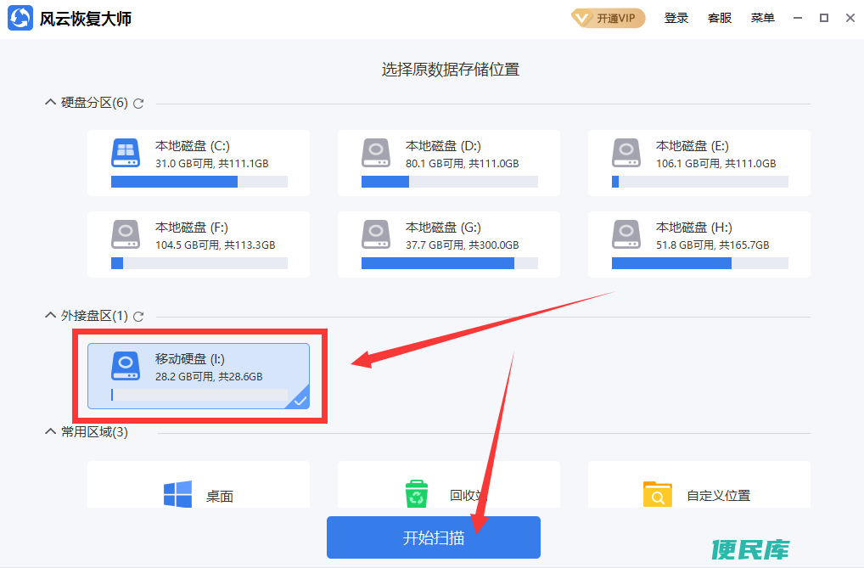Click the VIP crown badge icon

[x=581, y=19]
